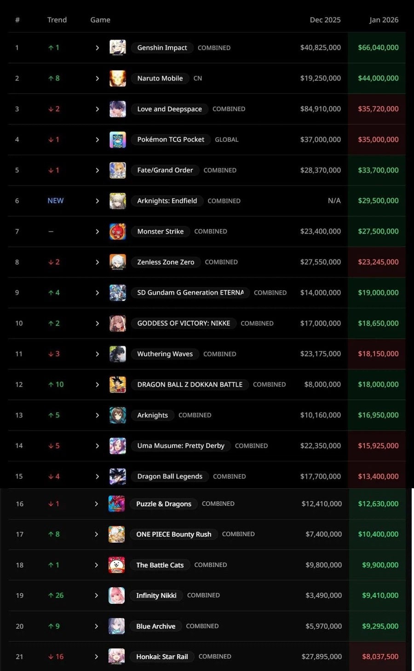The image size is (414, 671).
Task: Sort by the Jan 2026 column header
Action: 384,20
